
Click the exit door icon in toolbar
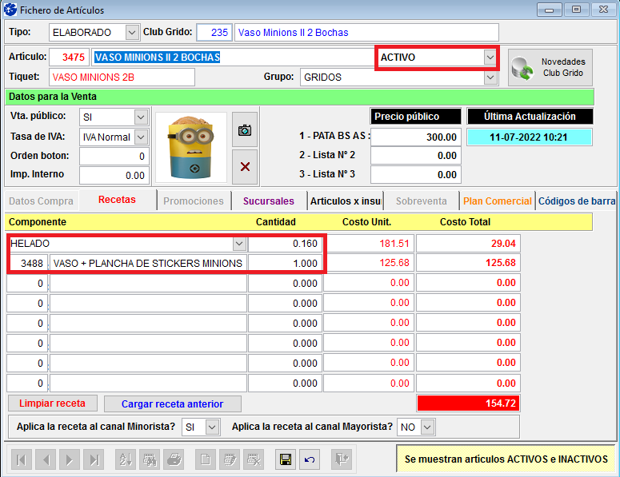(x=342, y=459)
